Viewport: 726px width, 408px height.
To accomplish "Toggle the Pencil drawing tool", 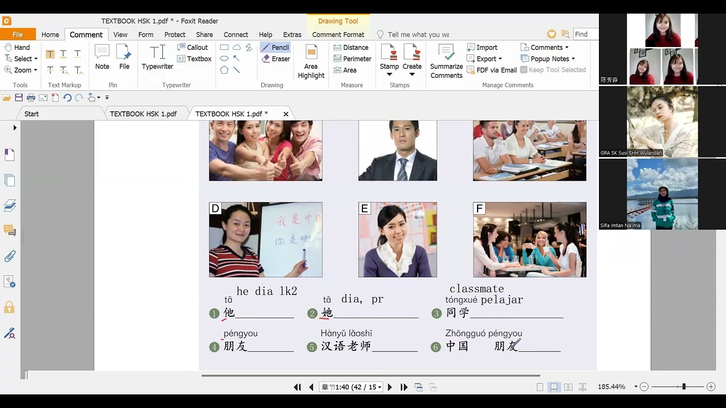I will pyautogui.click(x=276, y=47).
